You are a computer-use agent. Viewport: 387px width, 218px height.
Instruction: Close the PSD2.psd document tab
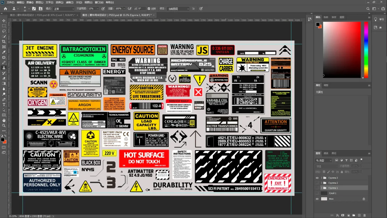point(154,15)
